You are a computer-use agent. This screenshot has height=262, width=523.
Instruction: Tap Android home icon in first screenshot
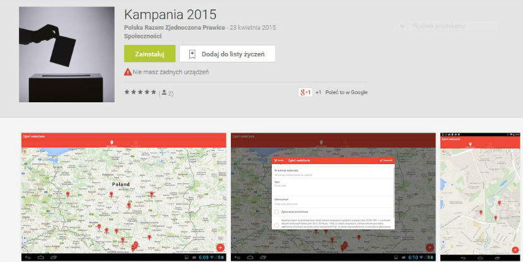(x=41, y=258)
